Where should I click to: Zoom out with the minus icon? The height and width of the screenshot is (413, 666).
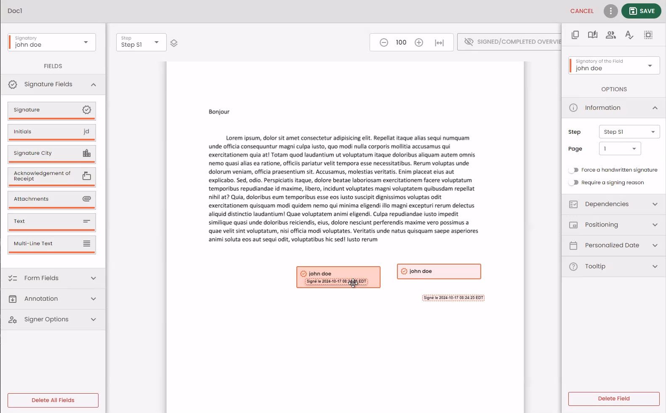[384, 42]
